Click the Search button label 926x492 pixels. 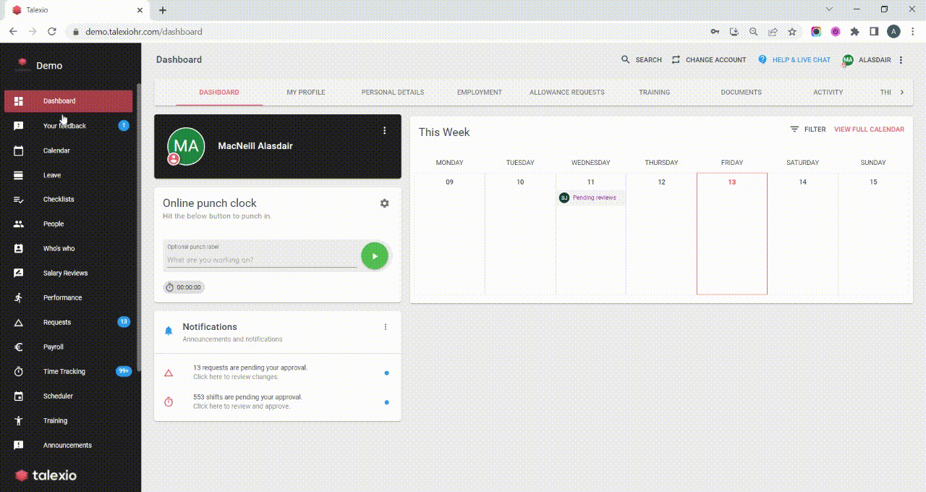pyautogui.click(x=649, y=60)
